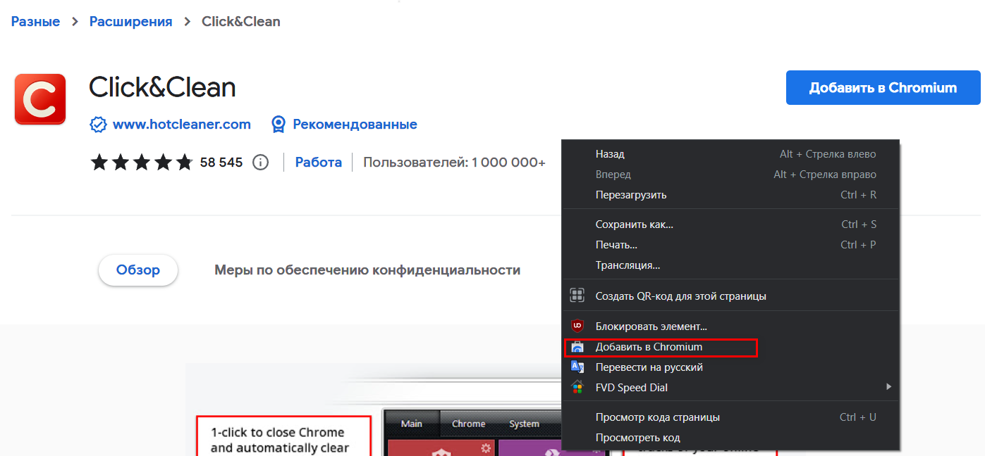Click the verified badge beside www.hotcleaner.com
985x456 pixels.
click(98, 125)
